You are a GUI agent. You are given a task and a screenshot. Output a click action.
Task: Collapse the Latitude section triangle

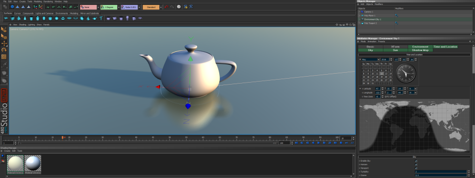click(360, 89)
